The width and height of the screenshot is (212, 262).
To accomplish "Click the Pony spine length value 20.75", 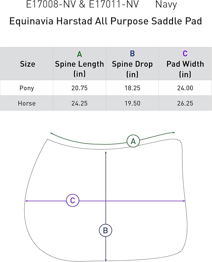I will [x=79, y=88].
